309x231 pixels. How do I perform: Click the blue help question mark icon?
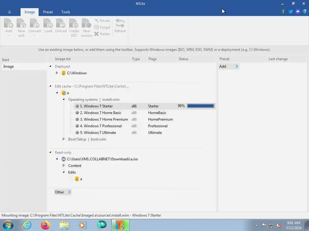click(x=305, y=11)
